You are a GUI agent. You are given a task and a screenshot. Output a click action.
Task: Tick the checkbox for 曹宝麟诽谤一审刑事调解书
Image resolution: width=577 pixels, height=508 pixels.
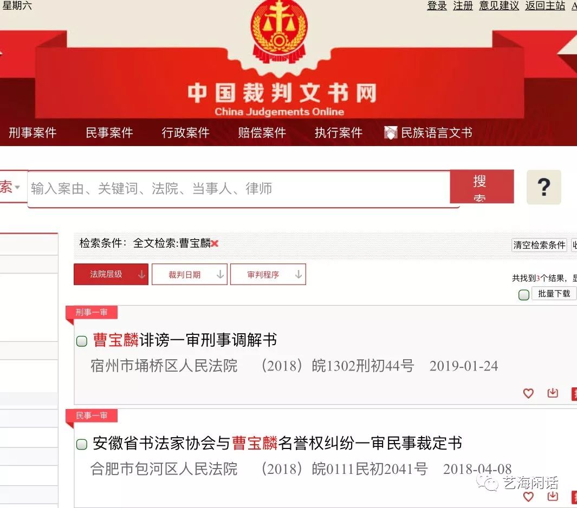click(x=82, y=341)
